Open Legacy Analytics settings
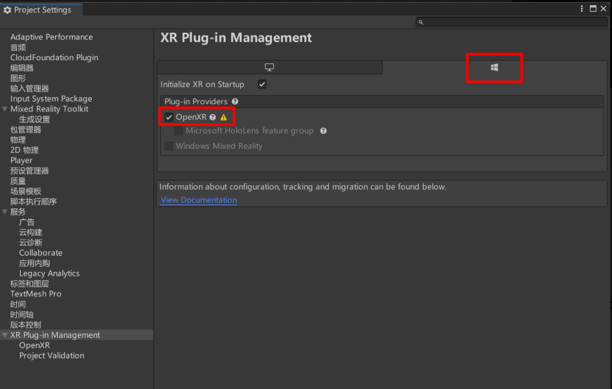This screenshot has width=612, height=389. [x=49, y=274]
